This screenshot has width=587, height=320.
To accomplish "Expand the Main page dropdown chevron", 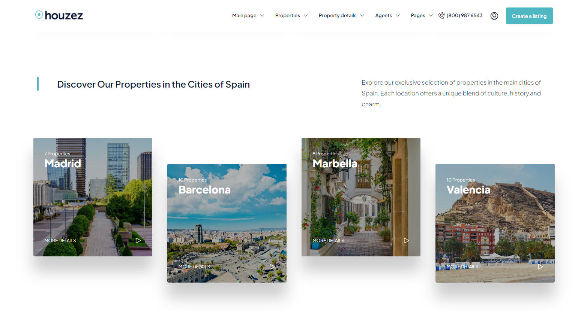I will 262,16.
